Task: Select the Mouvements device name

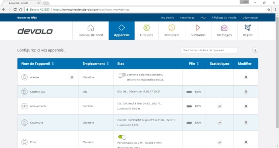Action: click(x=38, y=106)
